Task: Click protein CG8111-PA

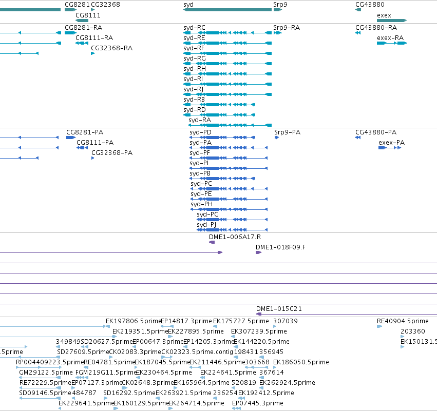Action: 95,143
